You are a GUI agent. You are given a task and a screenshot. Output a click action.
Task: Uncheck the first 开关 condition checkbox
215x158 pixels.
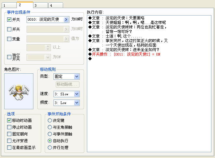pos(9,19)
